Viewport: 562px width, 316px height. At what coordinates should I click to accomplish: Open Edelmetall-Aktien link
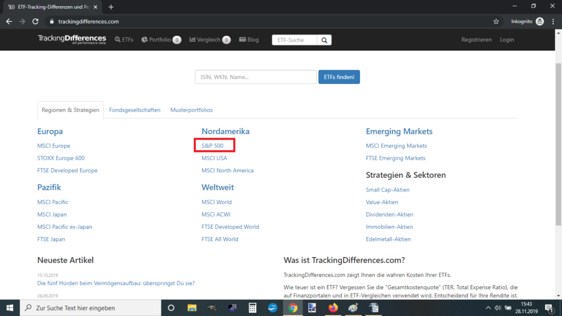click(x=388, y=239)
